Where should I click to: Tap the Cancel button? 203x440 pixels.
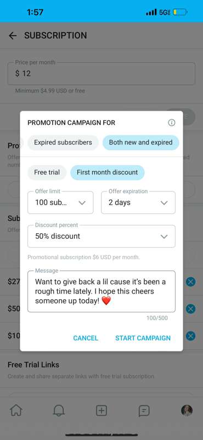(86, 338)
